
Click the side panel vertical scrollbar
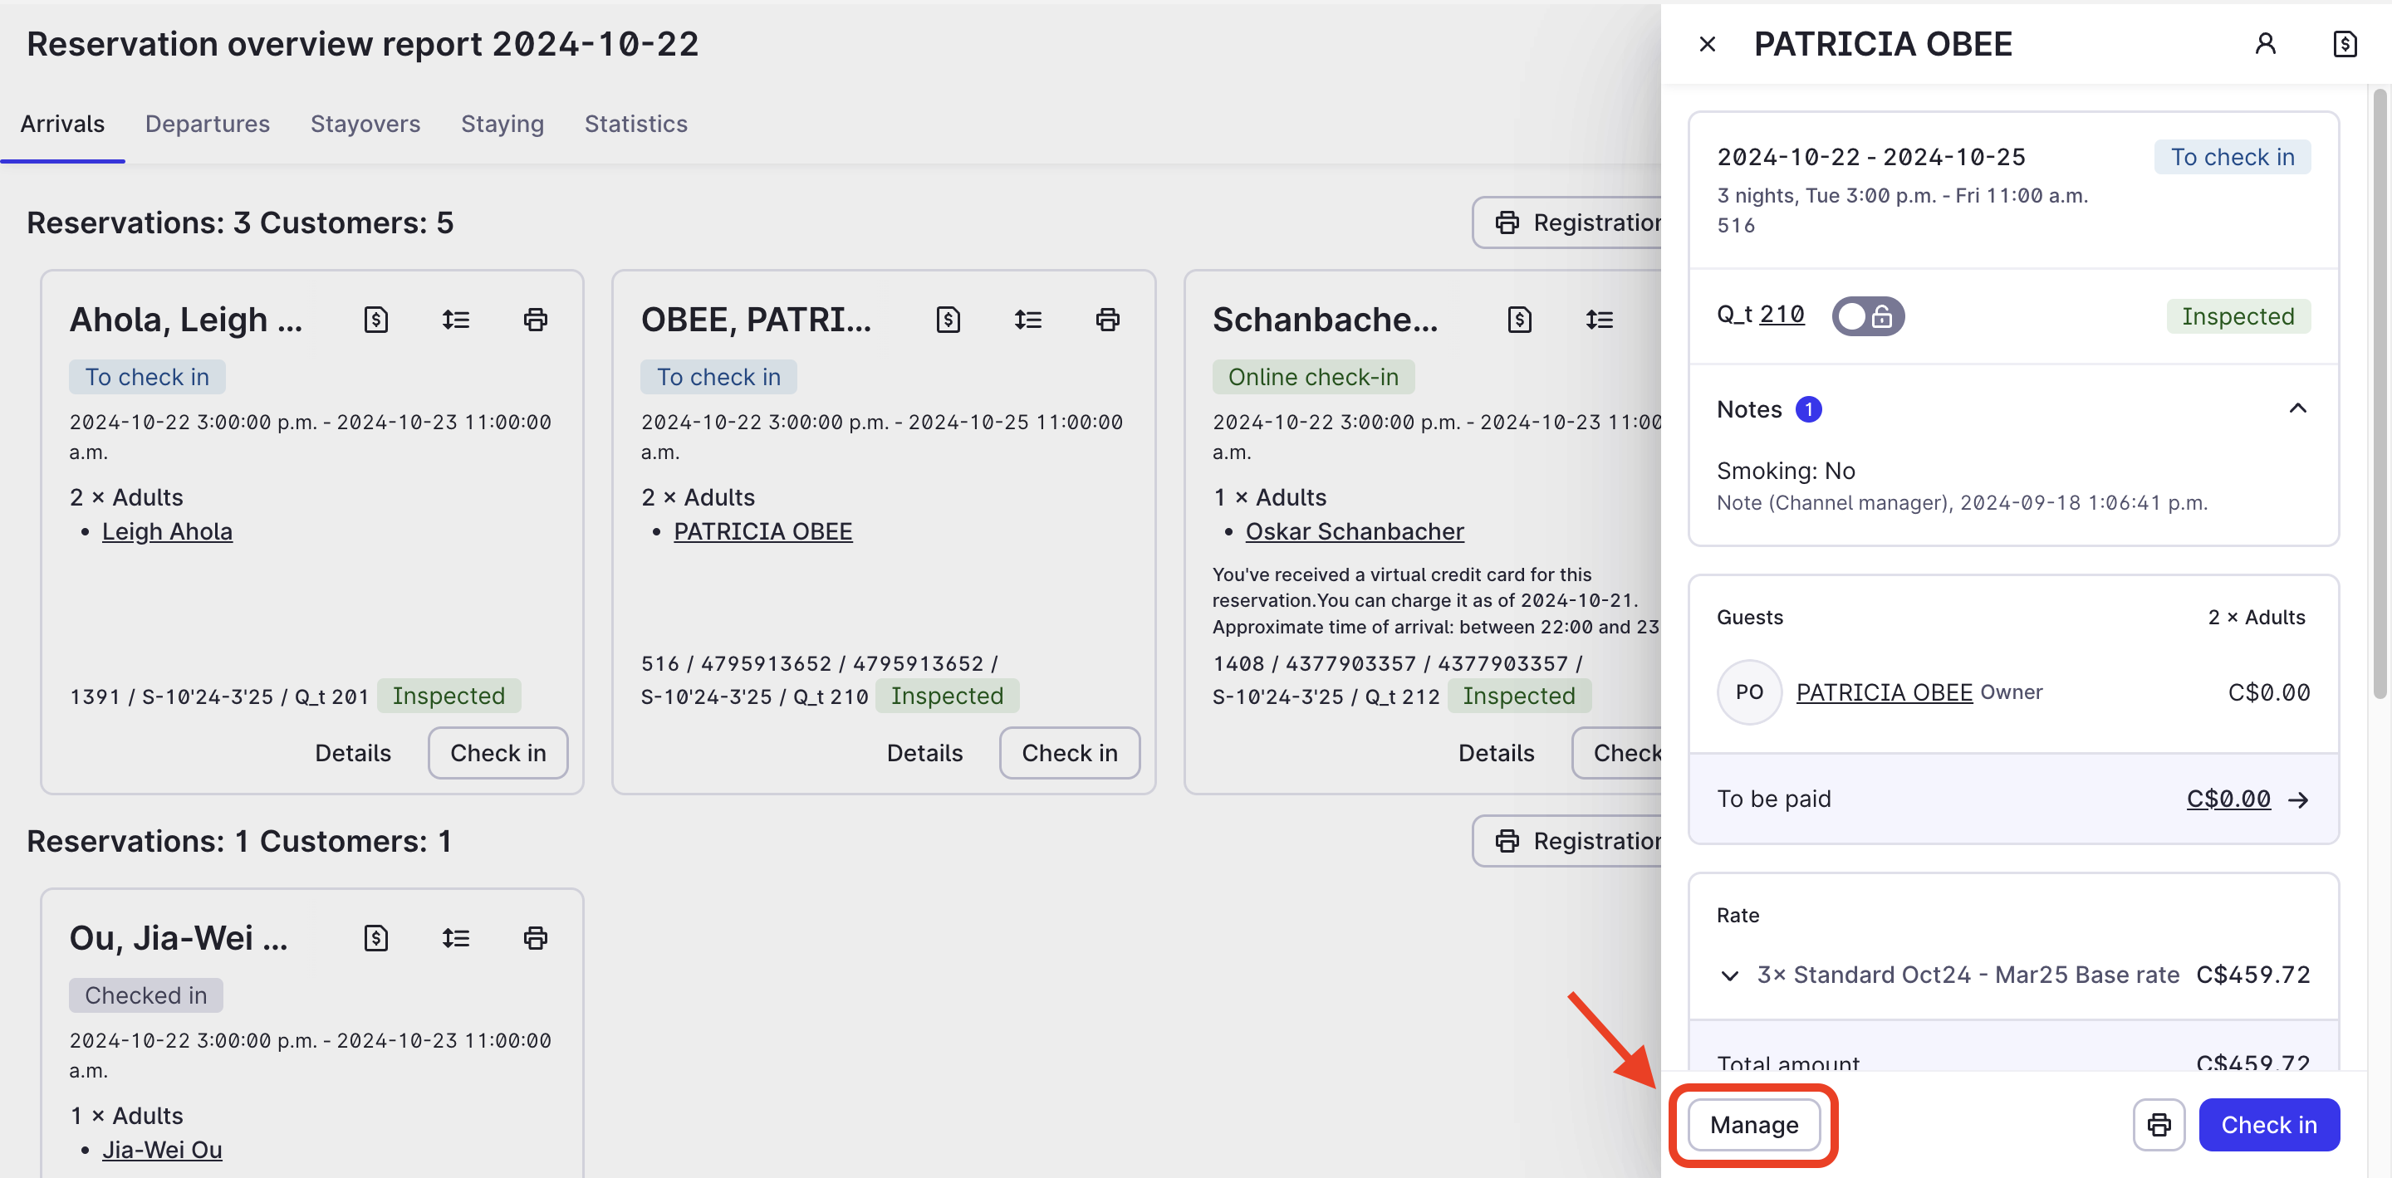(x=2378, y=390)
